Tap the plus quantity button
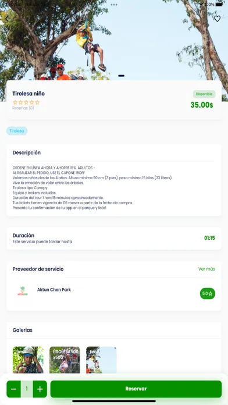The height and width of the screenshot is (405, 228). pos(40,389)
